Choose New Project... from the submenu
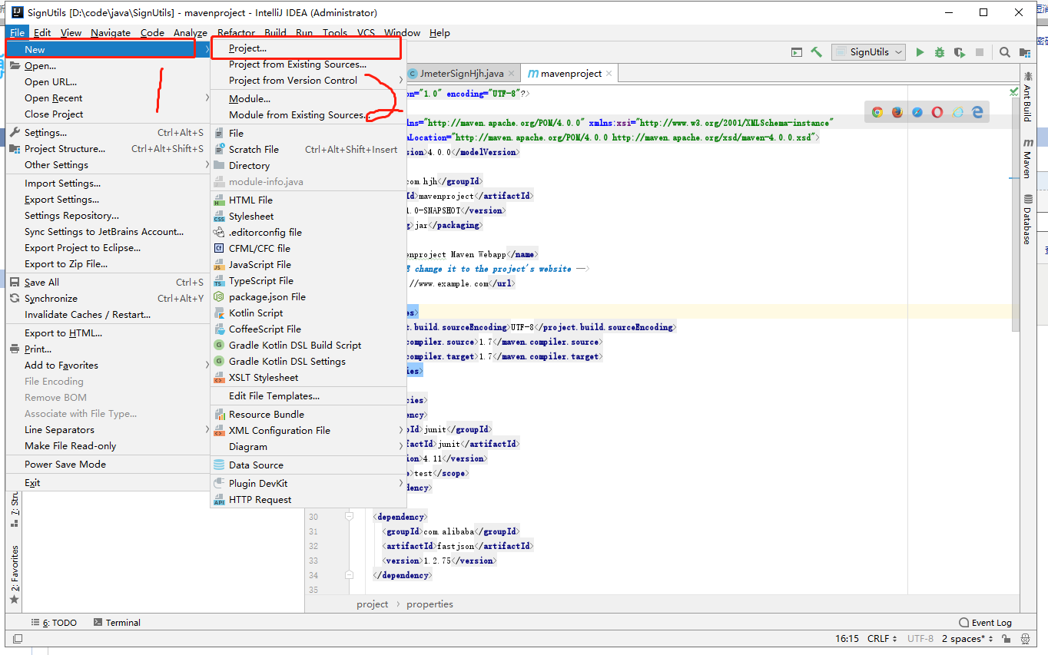The image size is (1048, 655). click(307, 48)
